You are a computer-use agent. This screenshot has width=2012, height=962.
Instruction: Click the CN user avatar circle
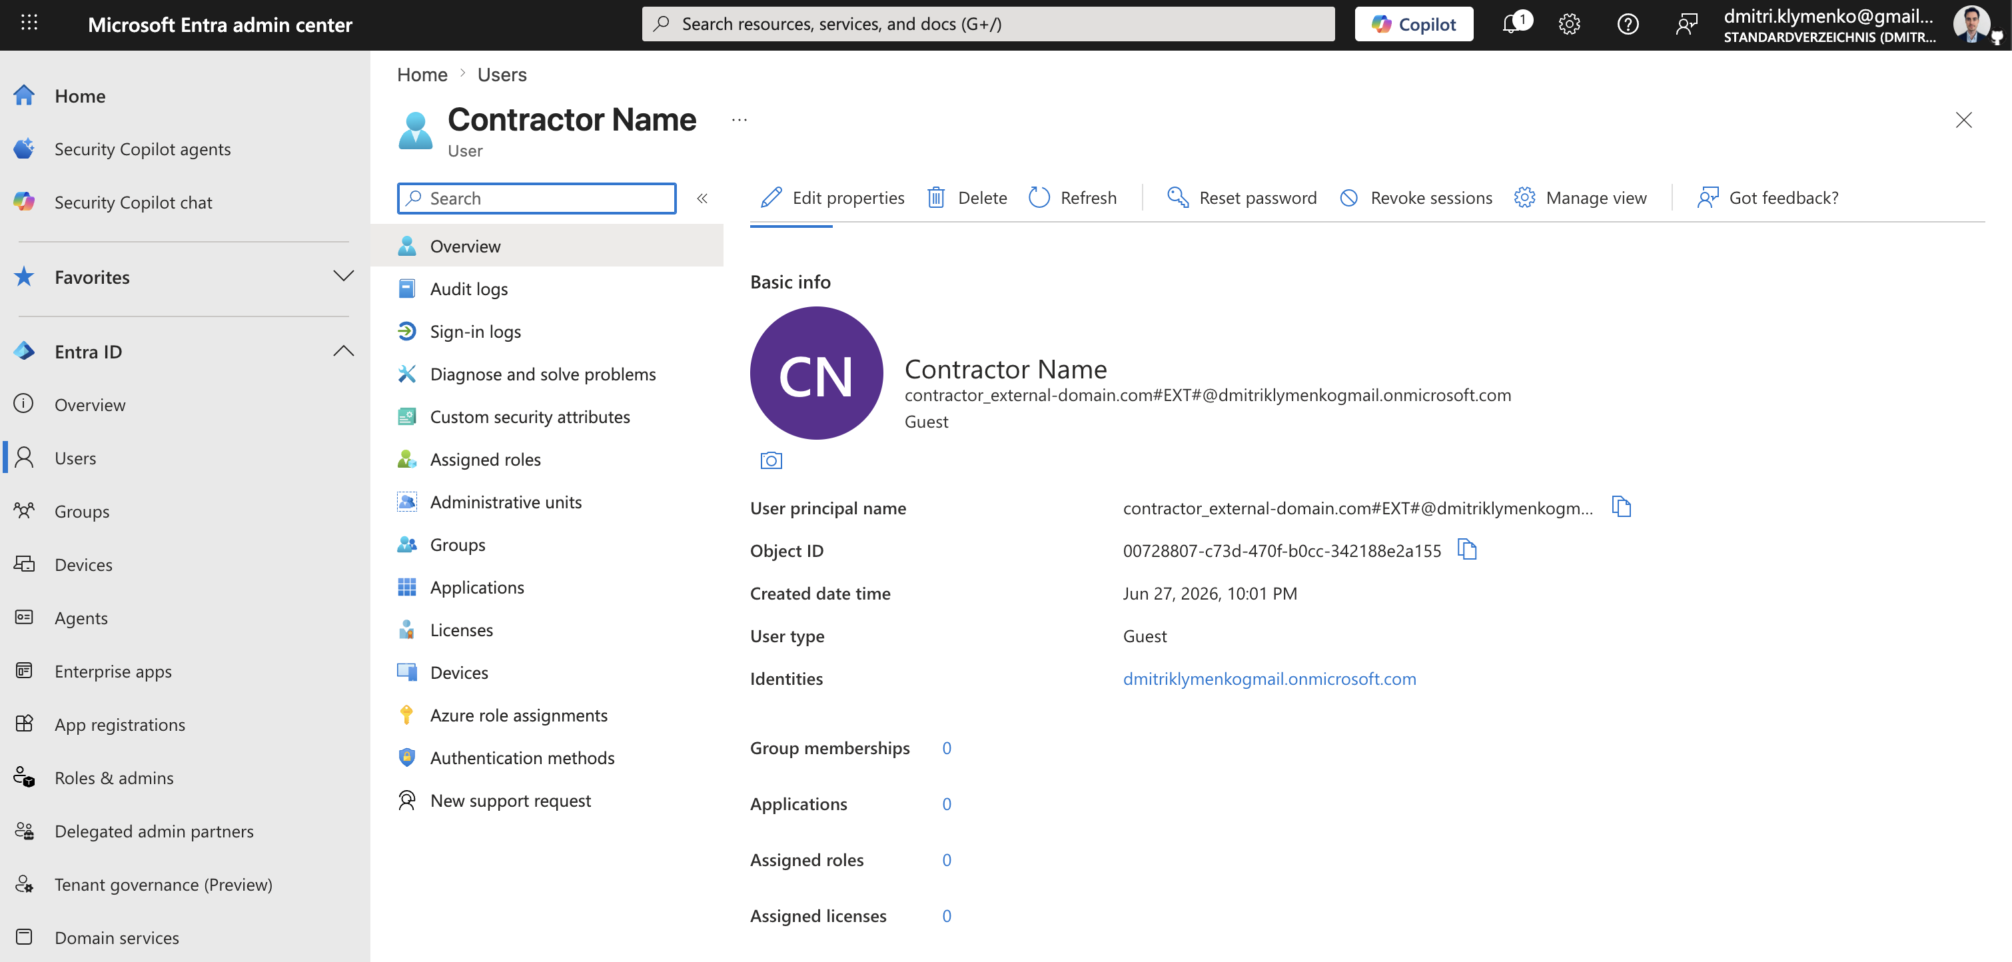pyautogui.click(x=816, y=373)
